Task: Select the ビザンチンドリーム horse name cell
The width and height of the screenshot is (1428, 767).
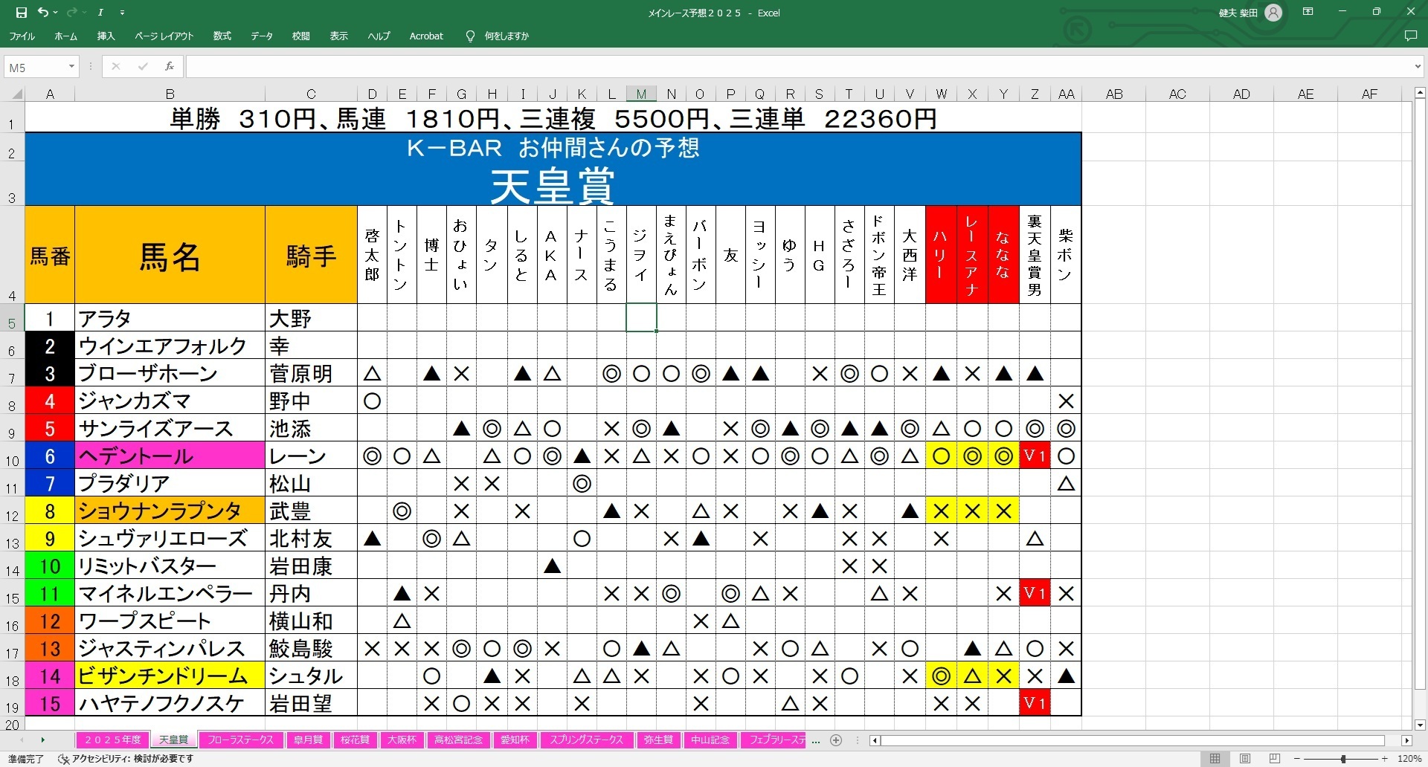Action: (170, 676)
